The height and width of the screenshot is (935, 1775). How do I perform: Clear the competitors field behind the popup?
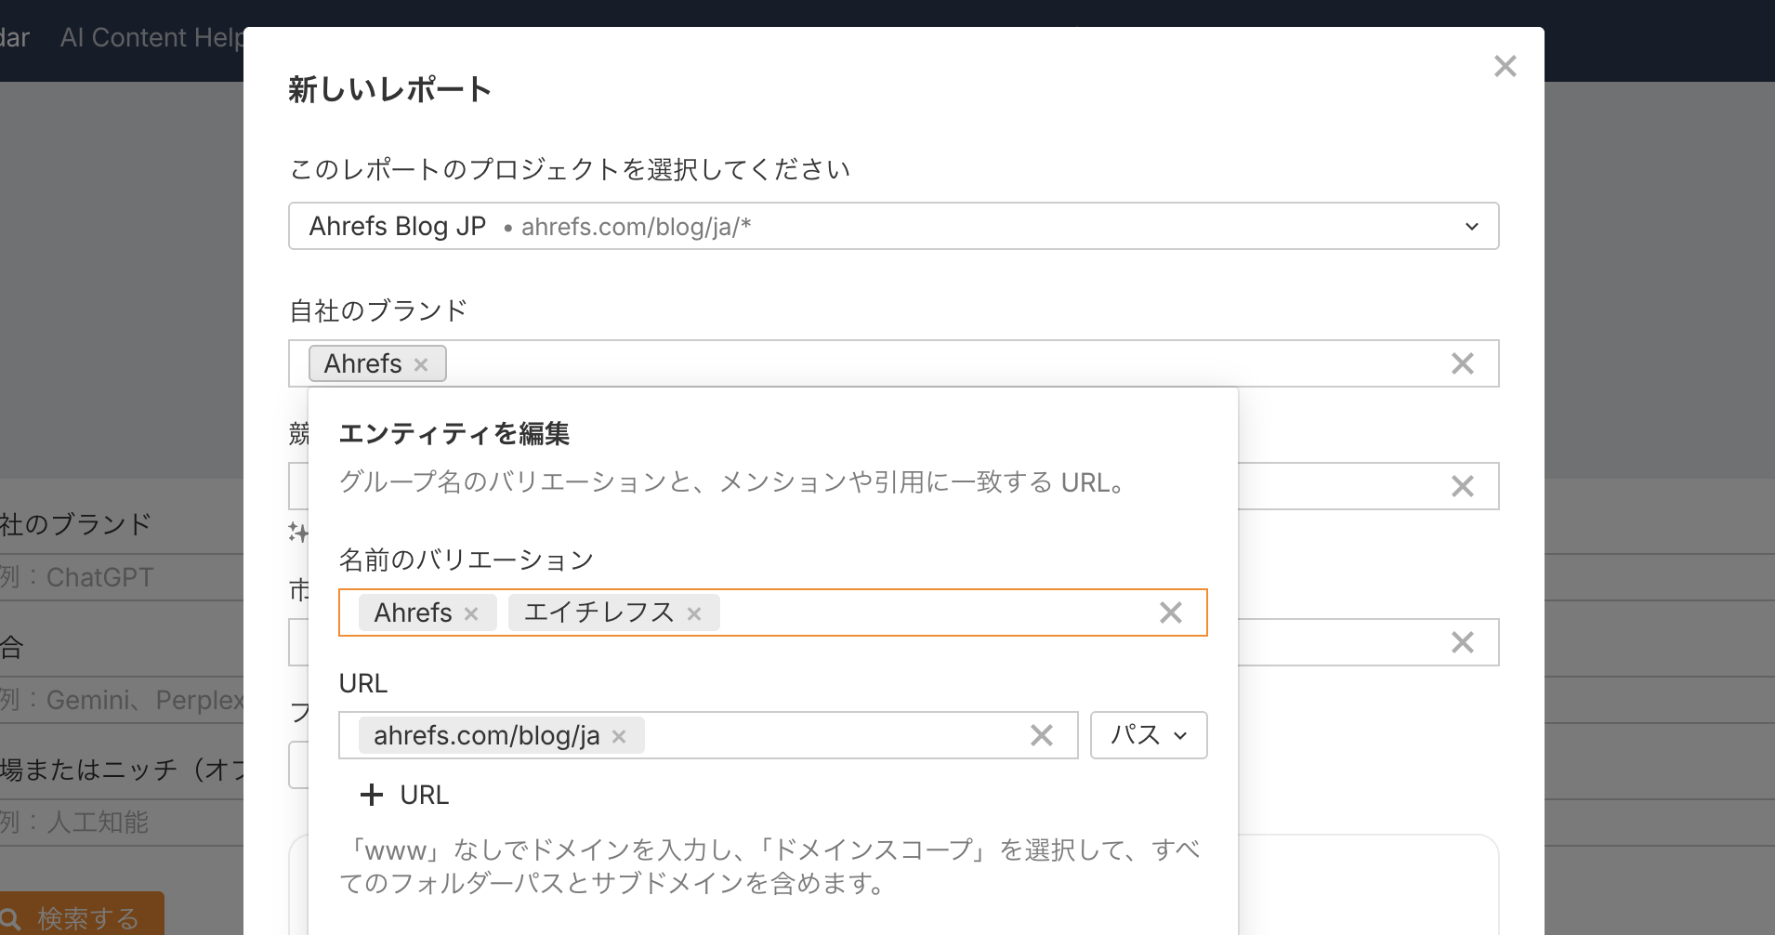1462,486
